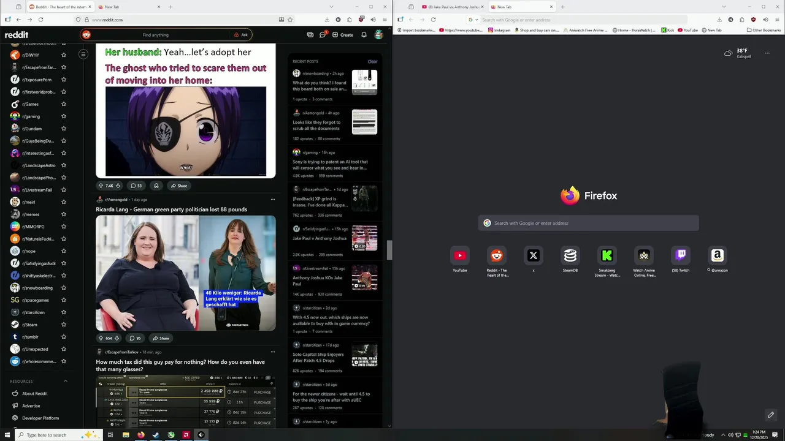This screenshot has width=785, height=441.
Task: Bookmark reddit.com with star icon
Action: coord(290,20)
